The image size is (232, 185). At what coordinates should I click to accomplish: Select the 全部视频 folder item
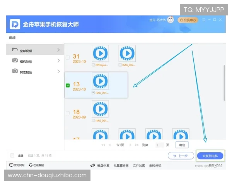[35, 50]
